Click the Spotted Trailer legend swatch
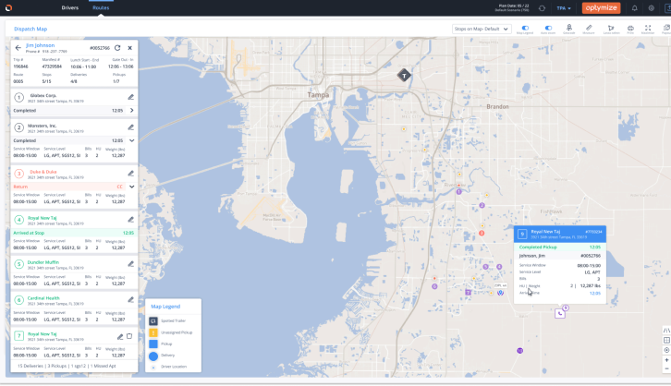The height and width of the screenshot is (386, 671). pyautogui.click(x=153, y=321)
